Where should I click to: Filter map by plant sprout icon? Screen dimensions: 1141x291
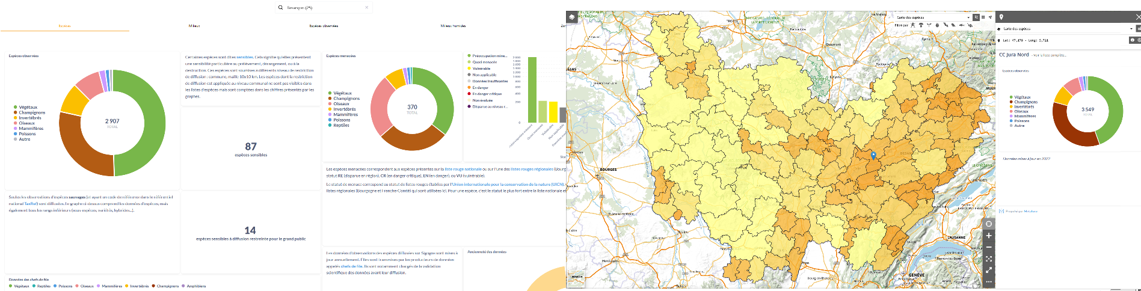929,25
